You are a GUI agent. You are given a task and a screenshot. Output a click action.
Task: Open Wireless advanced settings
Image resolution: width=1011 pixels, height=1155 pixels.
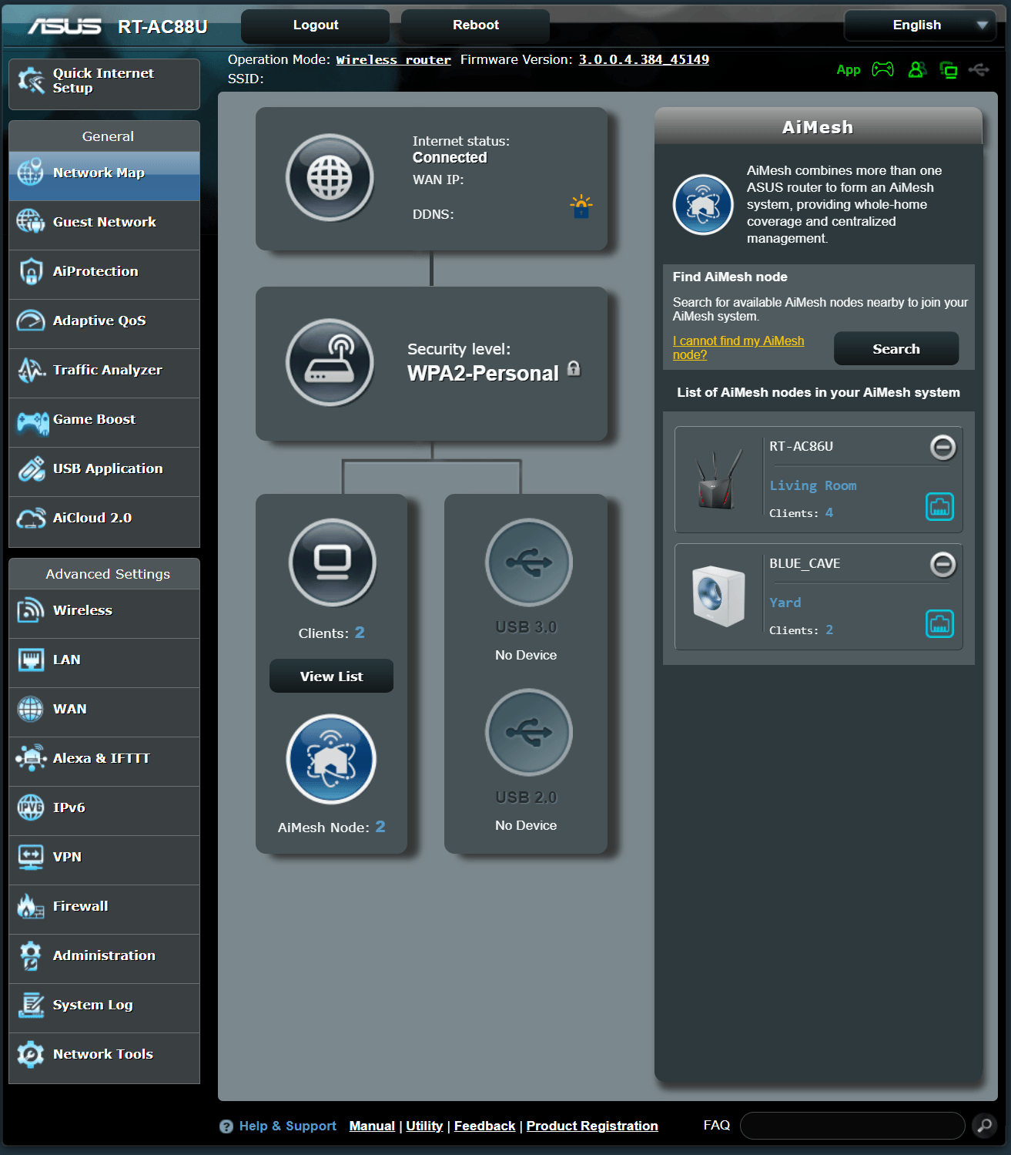coord(104,613)
